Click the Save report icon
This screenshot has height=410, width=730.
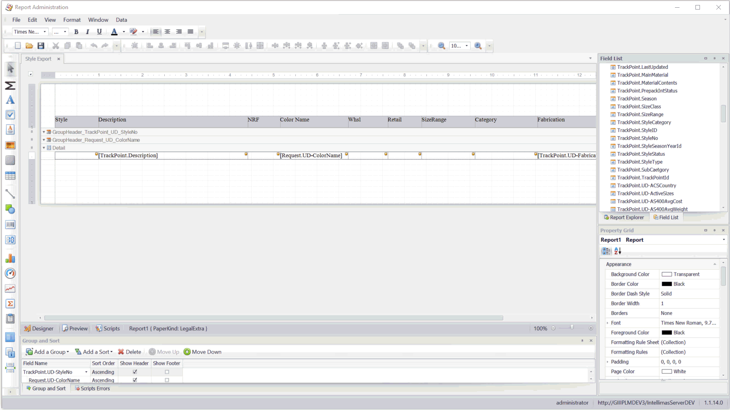tap(41, 46)
